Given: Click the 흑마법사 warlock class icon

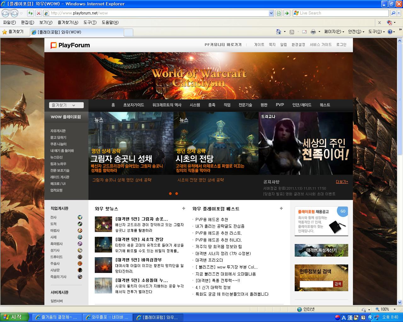Looking at the screenshot, I should [80, 244].
